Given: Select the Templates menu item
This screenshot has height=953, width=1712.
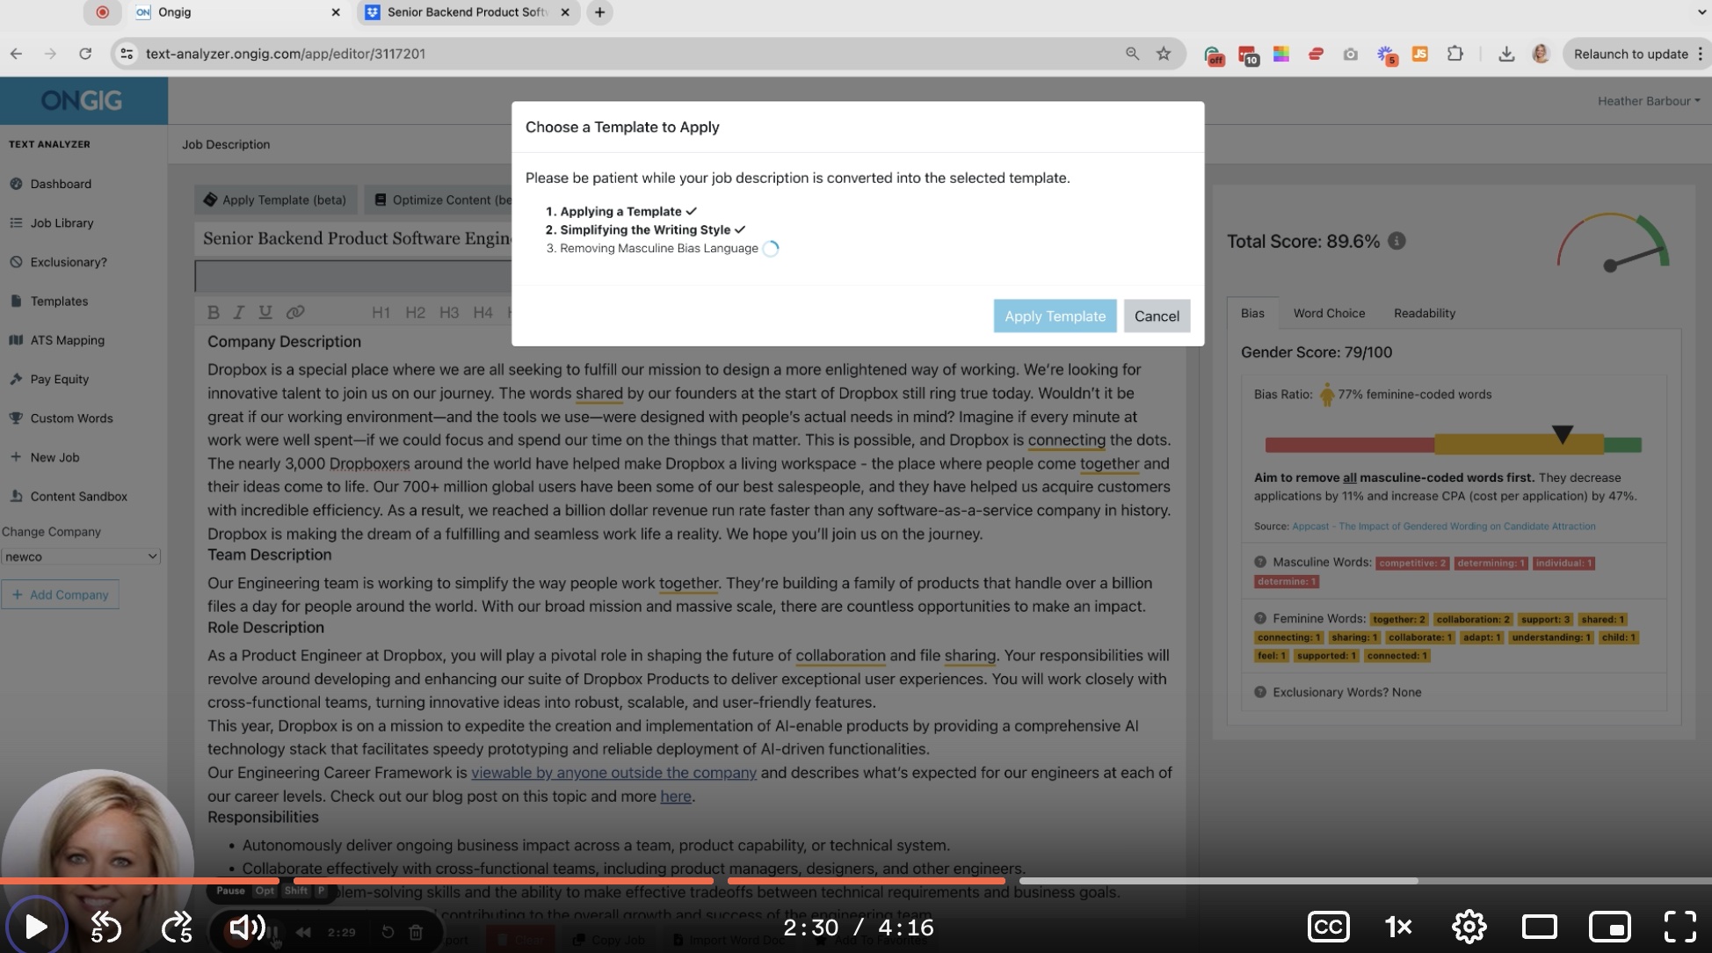Looking at the screenshot, I should point(57,301).
